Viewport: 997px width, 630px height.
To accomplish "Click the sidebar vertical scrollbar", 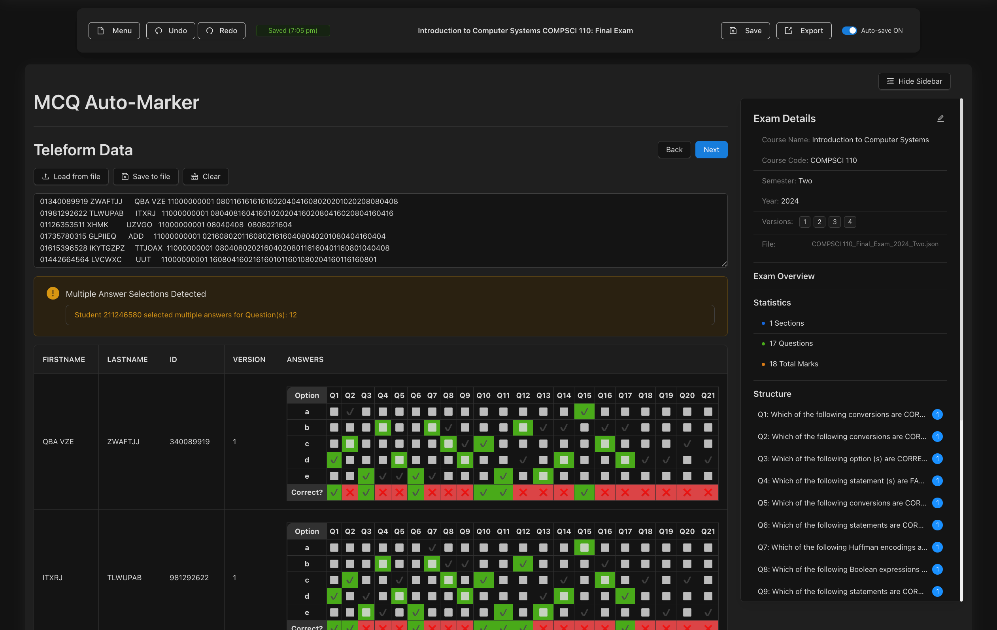I will pyautogui.click(x=961, y=290).
